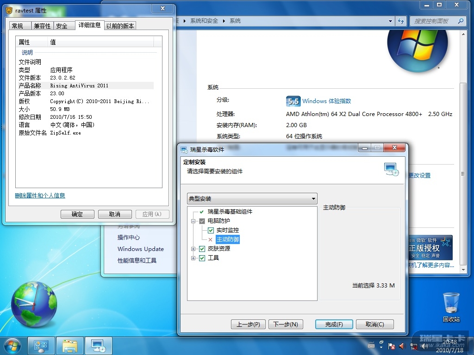
Task: Click the search magnifier icon in control panel
Action: tap(461, 21)
